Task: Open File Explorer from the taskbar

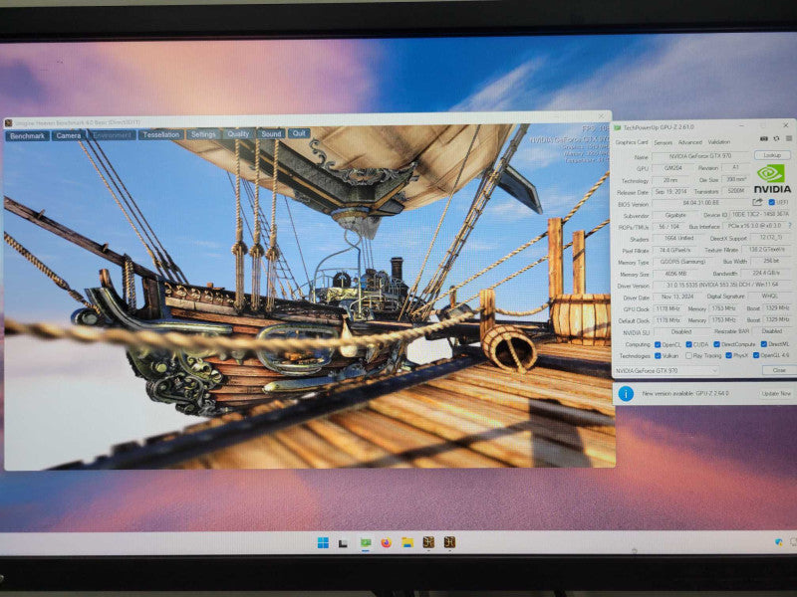Action: [407, 542]
